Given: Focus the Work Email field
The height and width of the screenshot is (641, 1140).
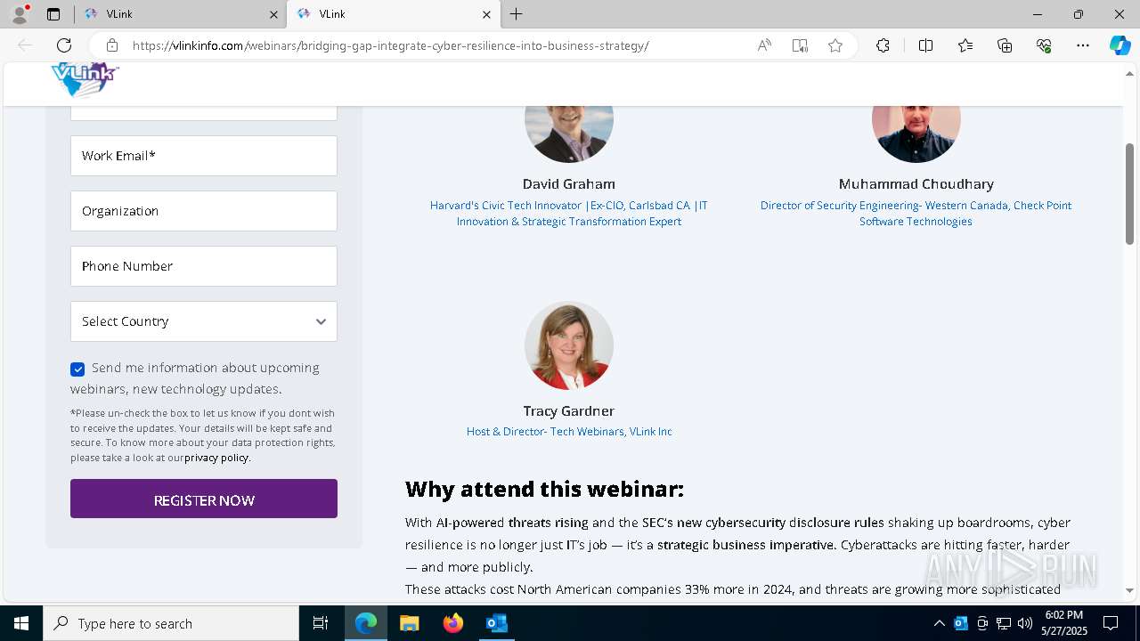Looking at the screenshot, I should [x=204, y=156].
